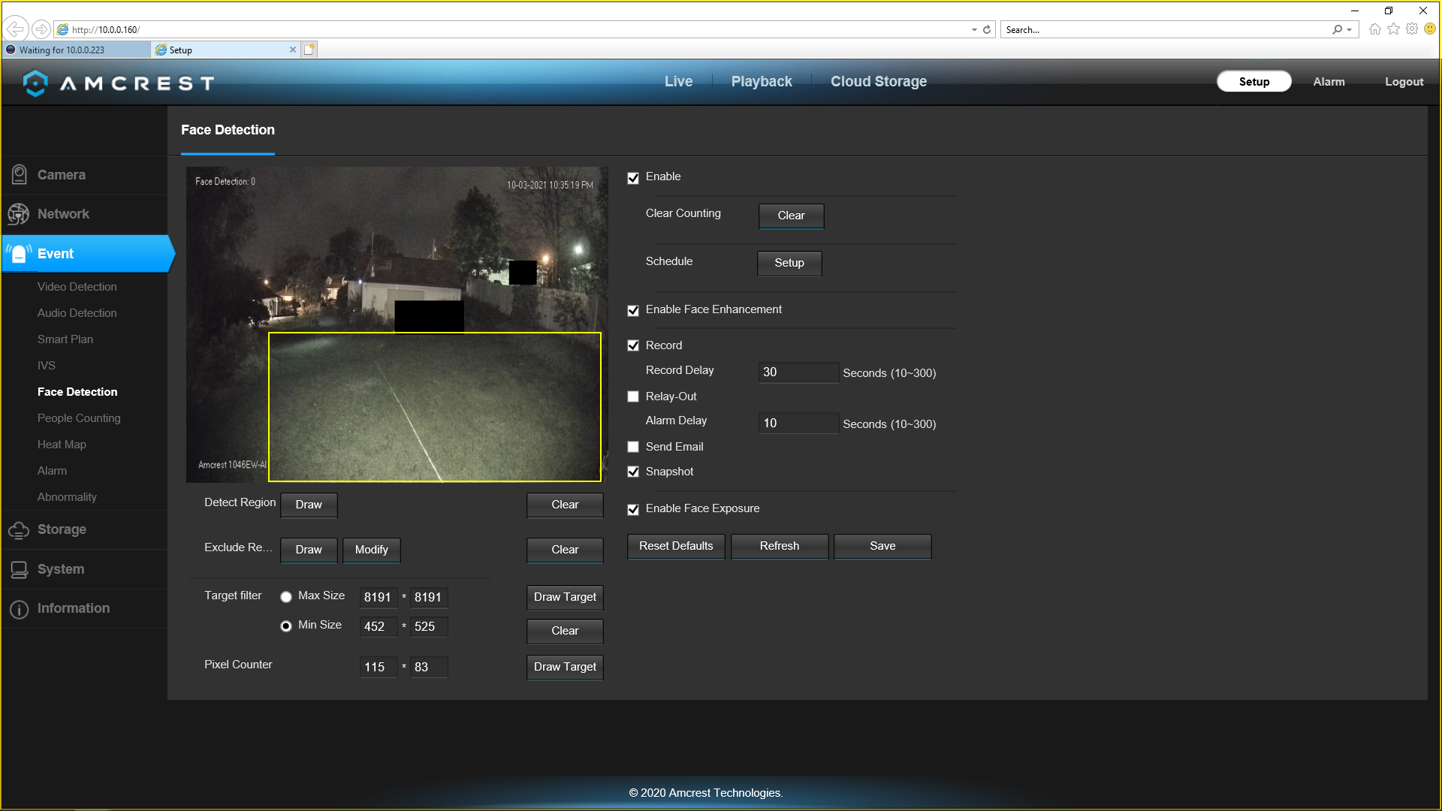The width and height of the screenshot is (1442, 811).
Task: Click the Face Detection tab header
Action: (228, 130)
